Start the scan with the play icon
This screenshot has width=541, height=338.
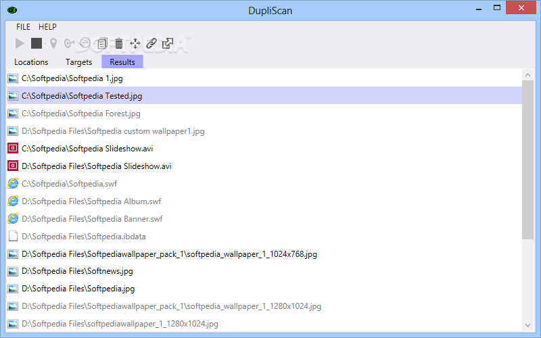[20, 43]
